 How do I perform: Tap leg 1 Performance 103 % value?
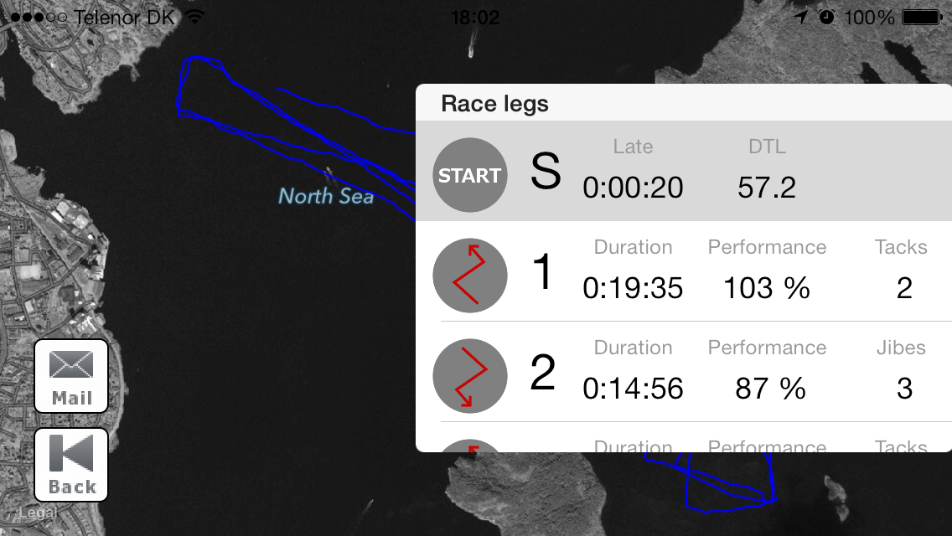[x=767, y=288]
